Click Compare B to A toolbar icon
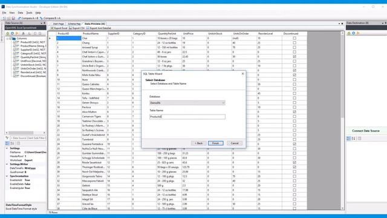Viewport: 387px width, 218px height. click(41, 18)
